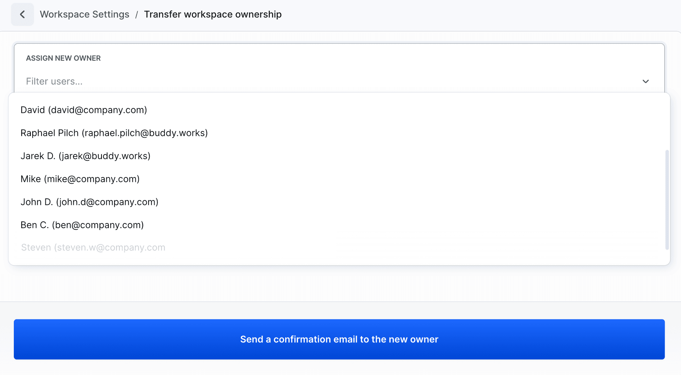Click the breadcrumb separator area in the header
The height and width of the screenshot is (375, 681).
(137, 14)
